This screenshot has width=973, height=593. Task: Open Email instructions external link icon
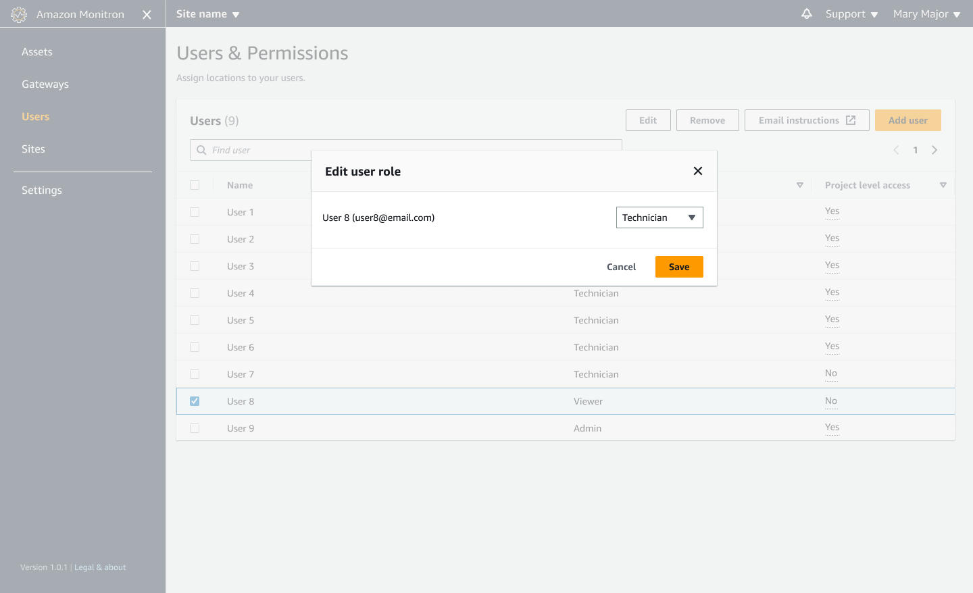pyautogui.click(x=849, y=120)
